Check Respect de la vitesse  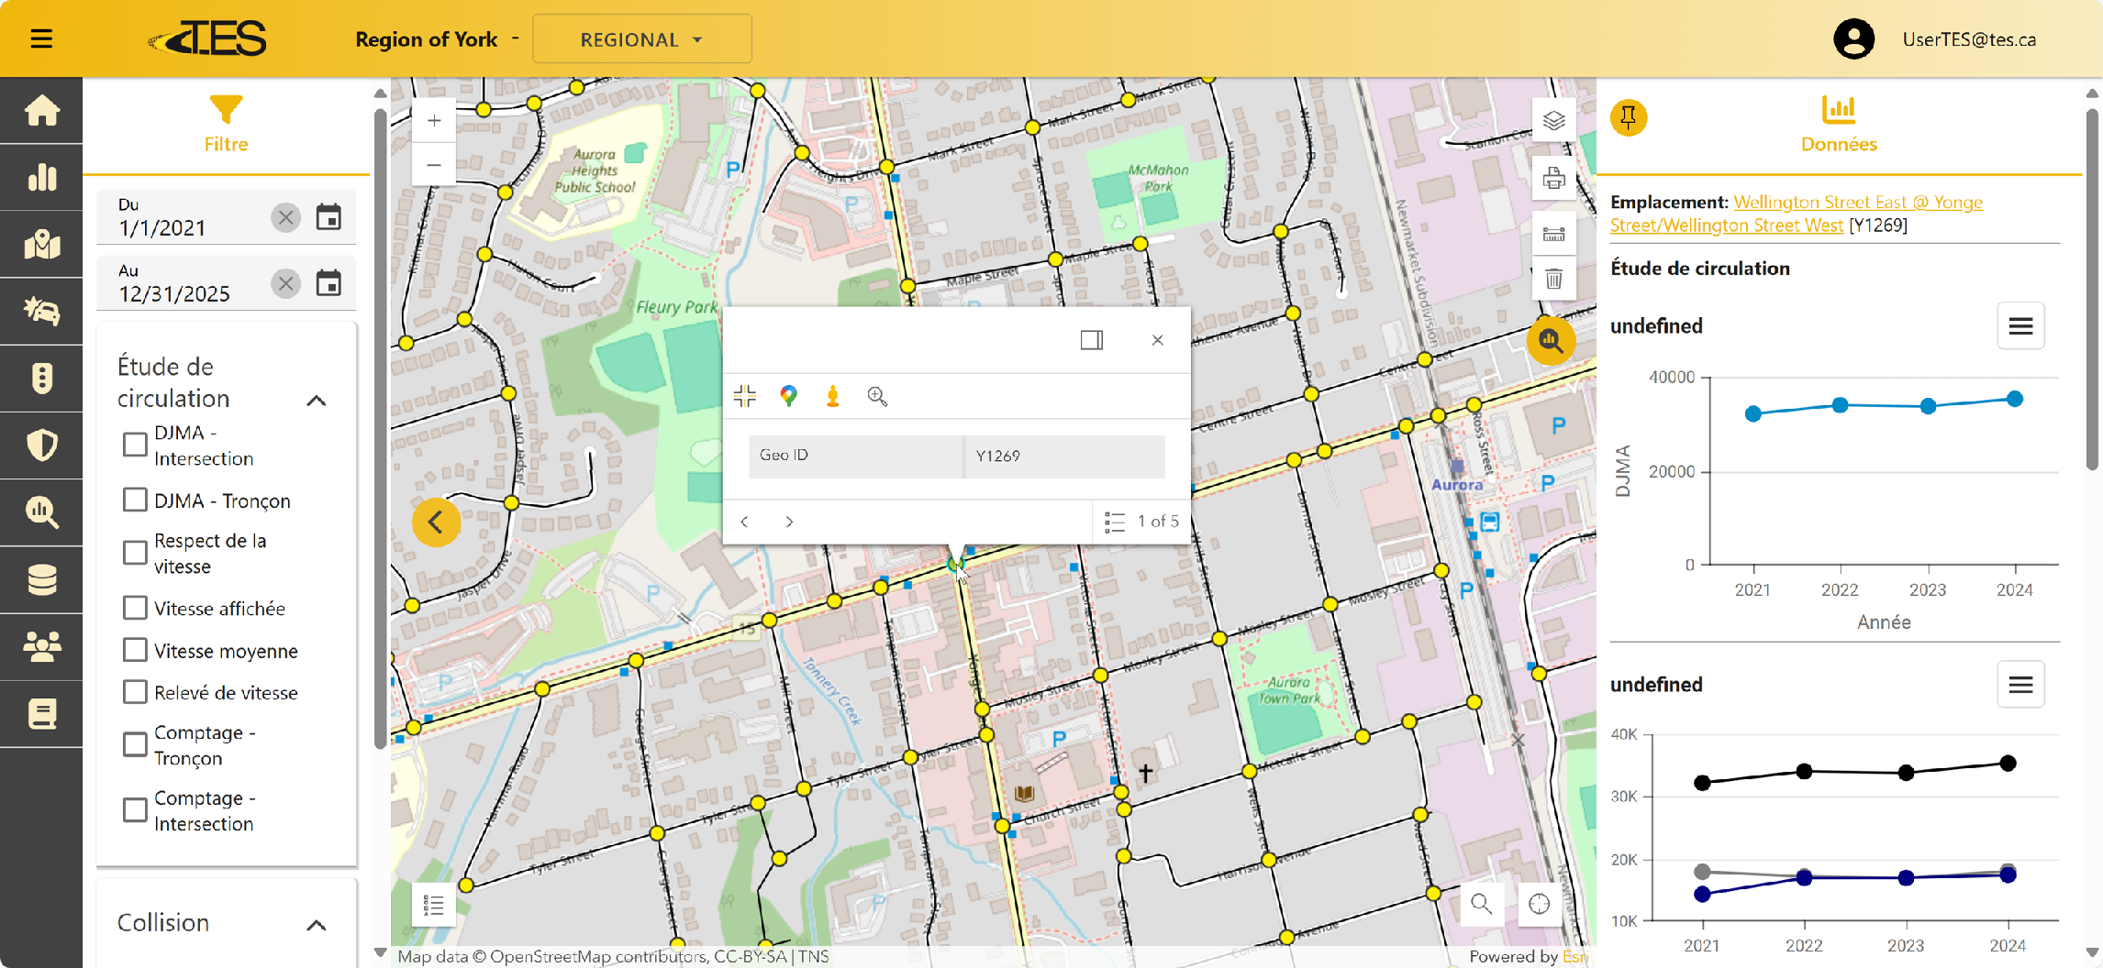coord(135,553)
